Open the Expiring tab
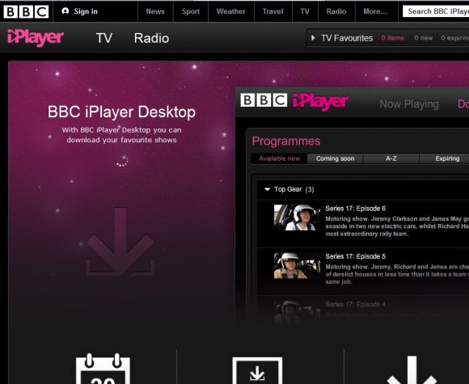 [447, 158]
